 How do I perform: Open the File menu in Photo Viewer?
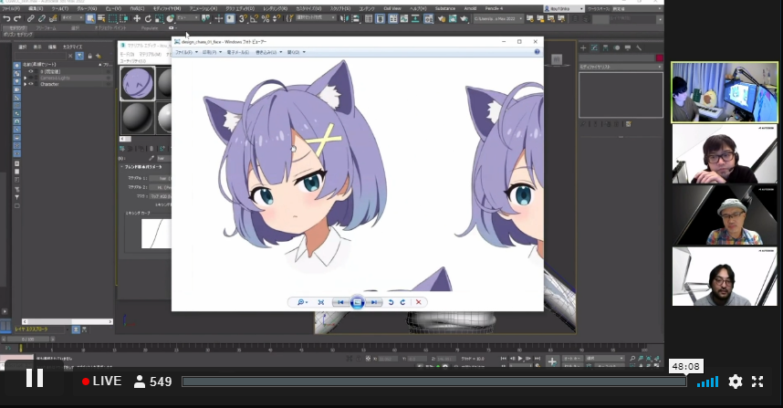186,52
